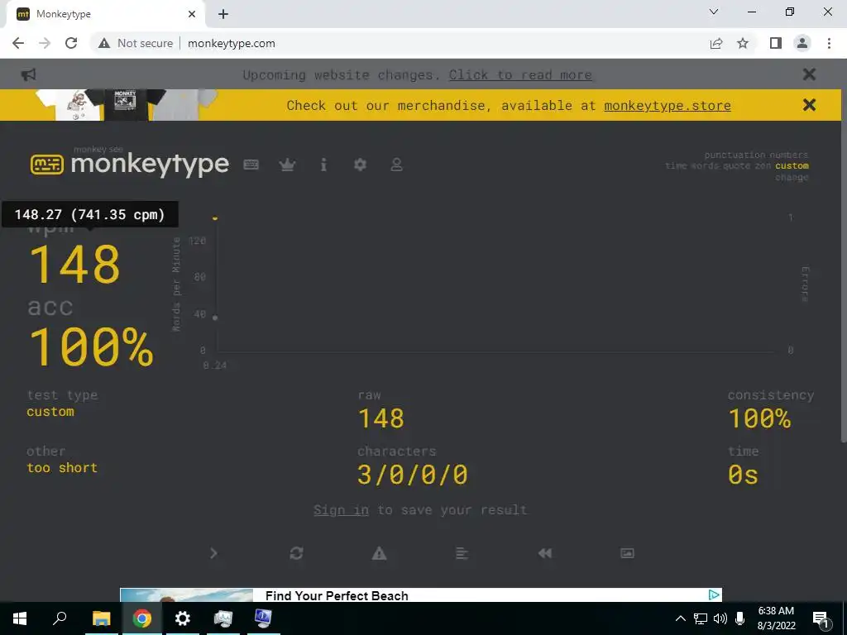Open the Chrome three-dot menu
This screenshot has width=847, height=635.
tap(829, 43)
